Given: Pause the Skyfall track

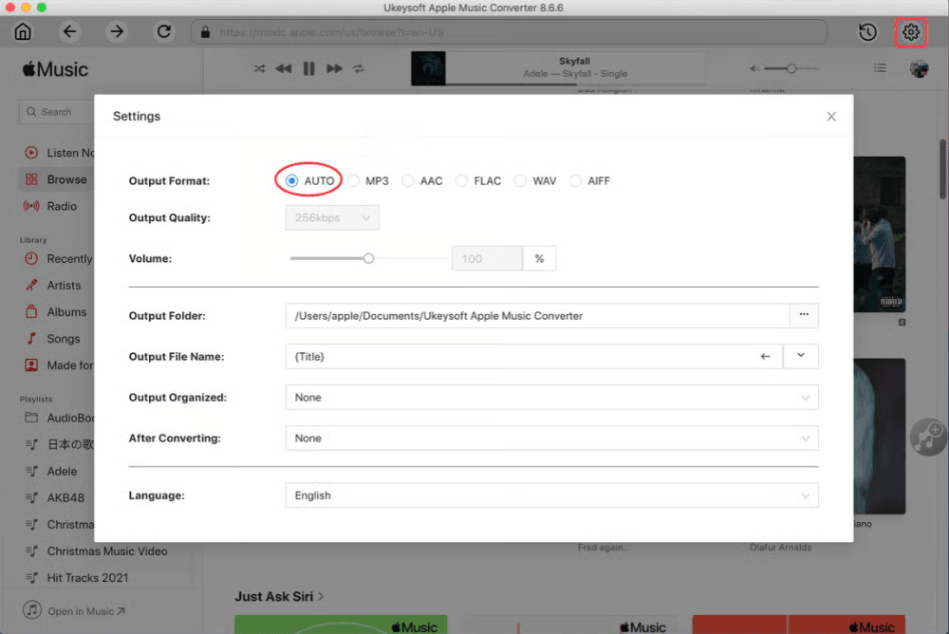Looking at the screenshot, I should click(x=308, y=68).
